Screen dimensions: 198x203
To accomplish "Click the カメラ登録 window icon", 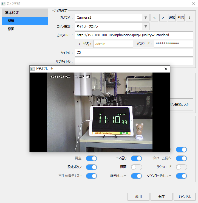I will (3, 4).
